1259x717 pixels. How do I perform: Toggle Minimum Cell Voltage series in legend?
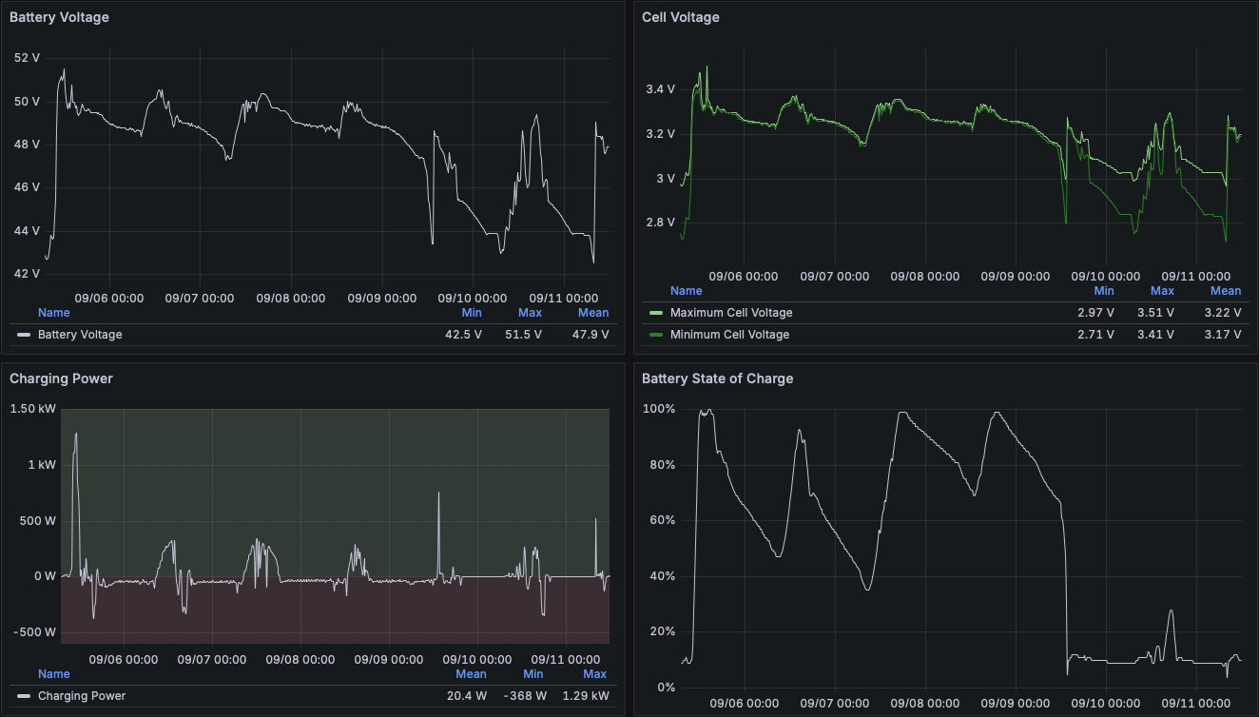[729, 335]
